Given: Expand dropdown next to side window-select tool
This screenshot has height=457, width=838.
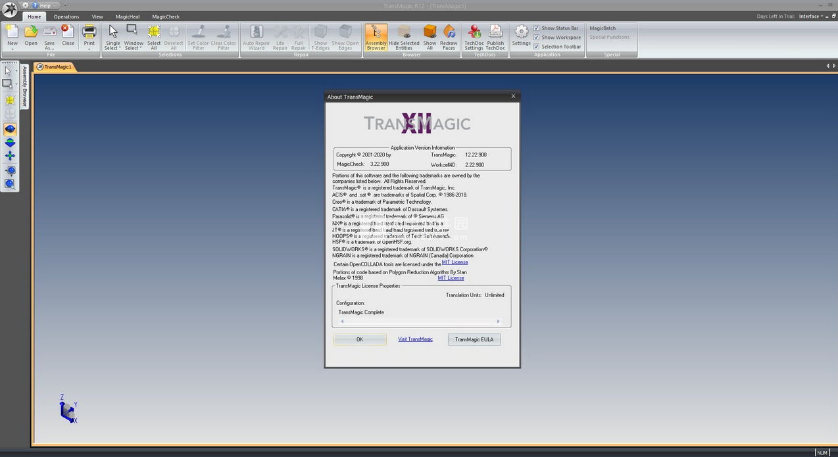Looking at the screenshot, I should (16, 85).
